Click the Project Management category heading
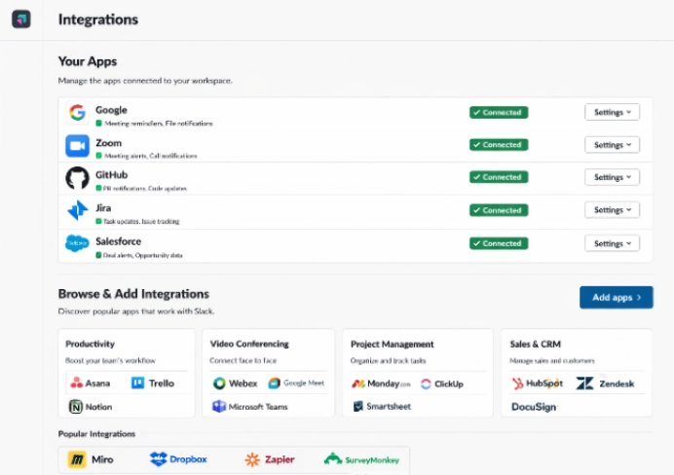674x475 pixels. pos(392,344)
